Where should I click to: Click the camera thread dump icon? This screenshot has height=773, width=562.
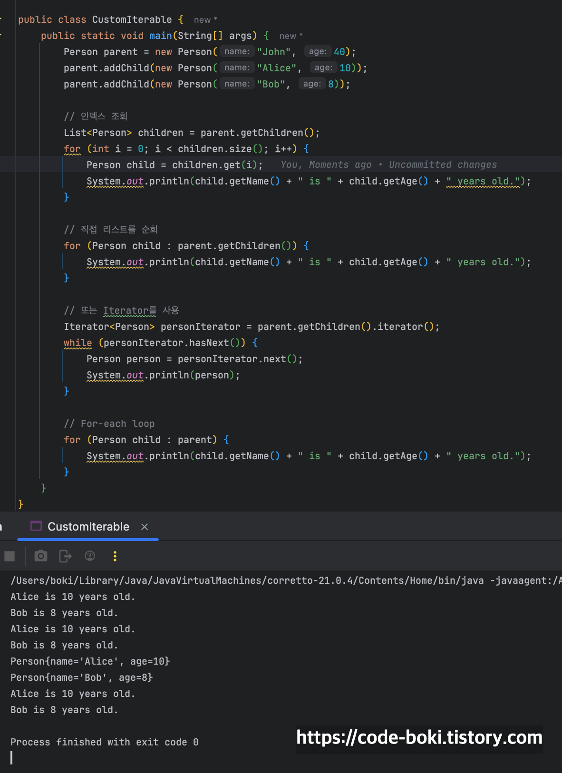pos(41,556)
